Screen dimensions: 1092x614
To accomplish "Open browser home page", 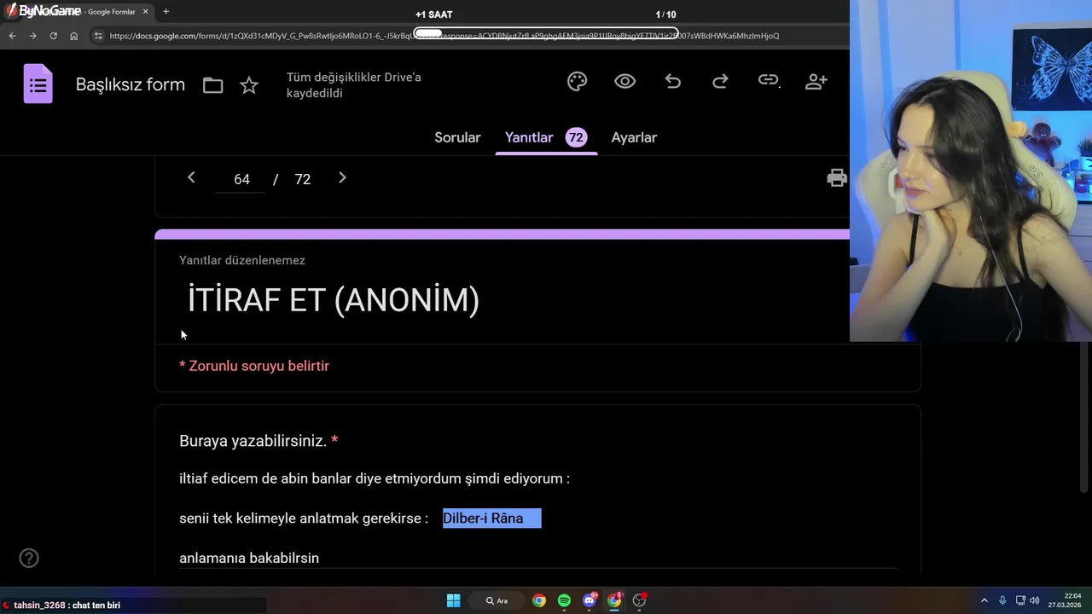I will click(x=74, y=36).
